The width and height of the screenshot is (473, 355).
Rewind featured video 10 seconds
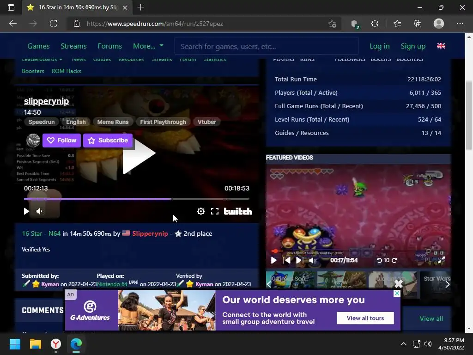point(380,260)
